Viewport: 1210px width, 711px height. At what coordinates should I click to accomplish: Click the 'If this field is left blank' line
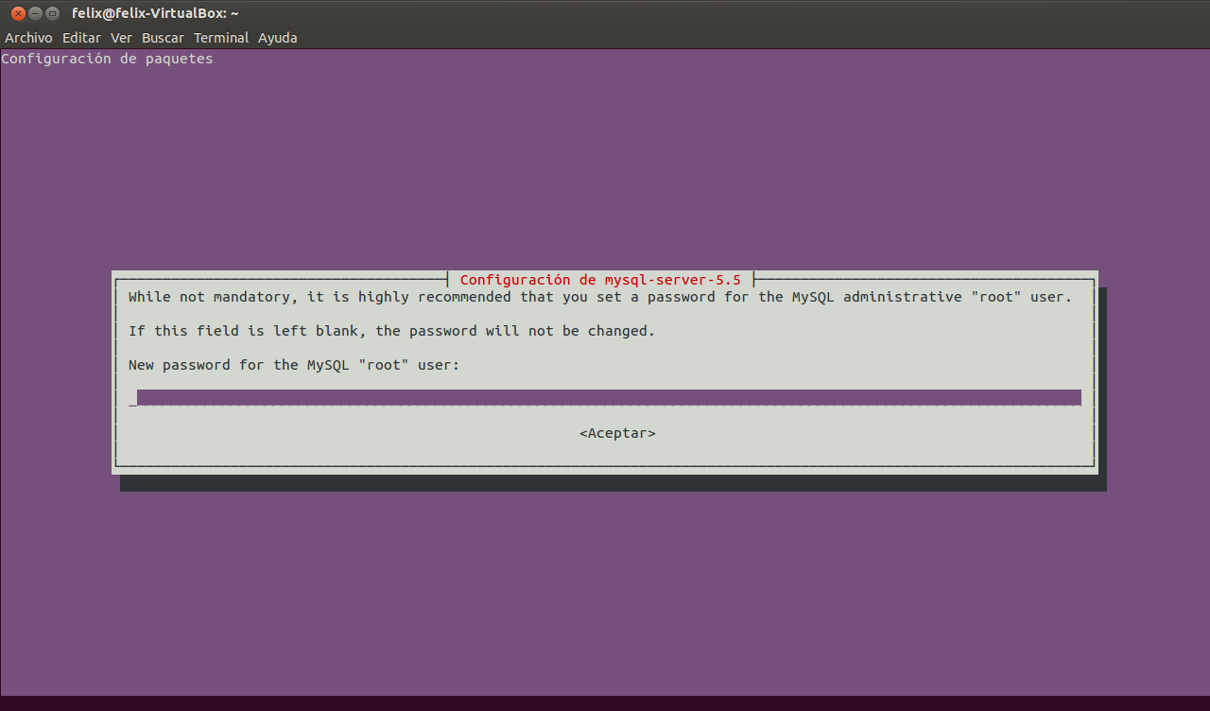(x=391, y=331)
